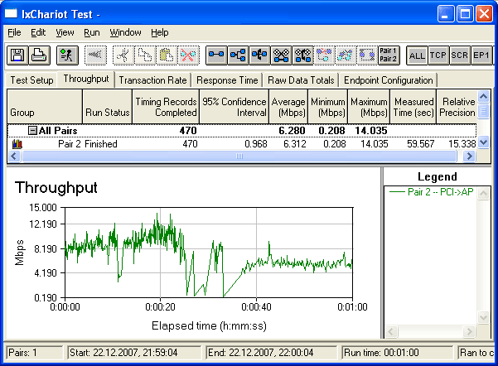498x366 pixels.
Task: Switch to the Test Setup tab
Action: [x=31, y=80]
